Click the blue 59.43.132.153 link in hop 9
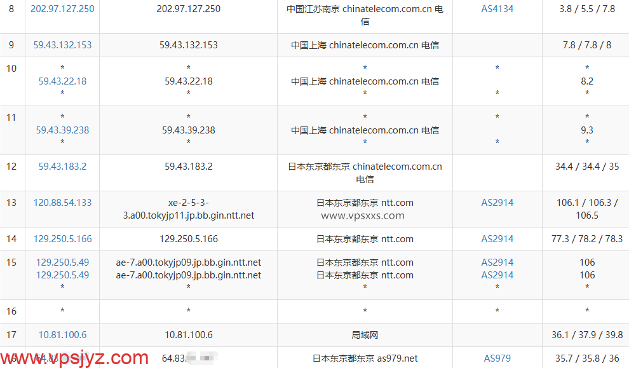The width and height of the screenshot is (629, 368). 62,45
